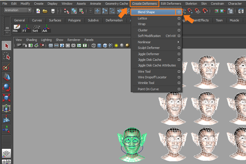Image resolution: width=246 pixels, height=164 pixels.
Task: Click the Set key shelf button
Action: pyautogui.click(x=36, y=29)
